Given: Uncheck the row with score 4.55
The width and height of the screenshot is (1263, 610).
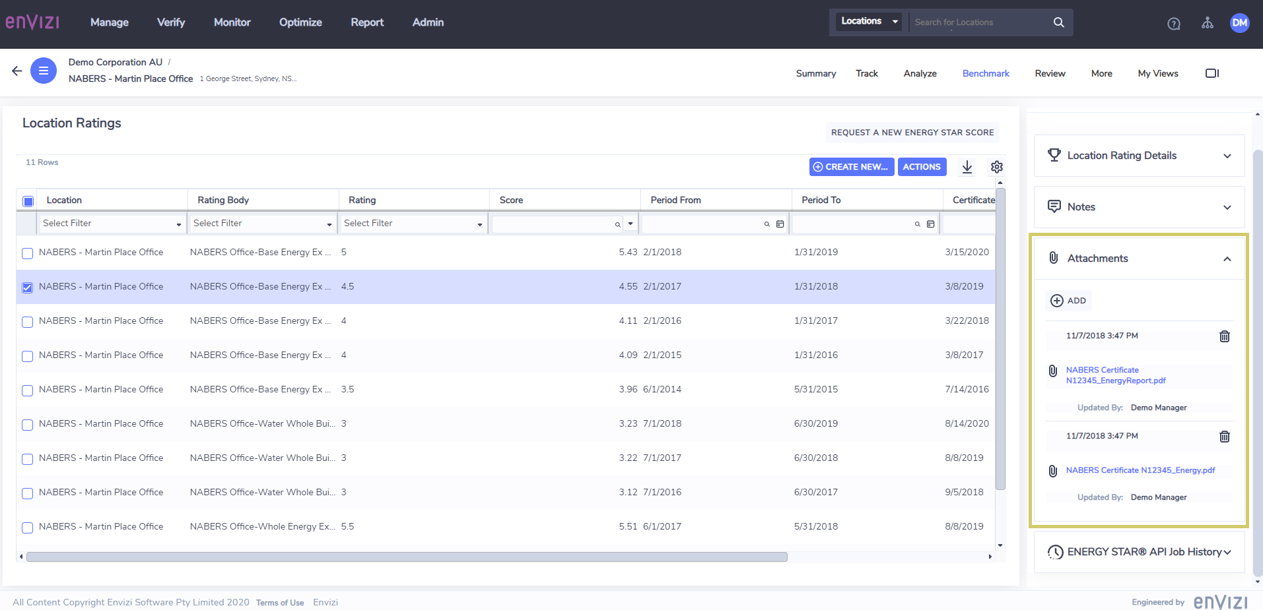Looking at the screenshot, I should (28, 288).
